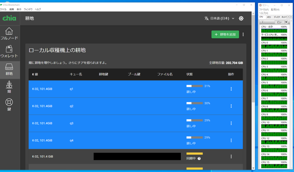Click the tab scroll left arrow

click(289, 17)
